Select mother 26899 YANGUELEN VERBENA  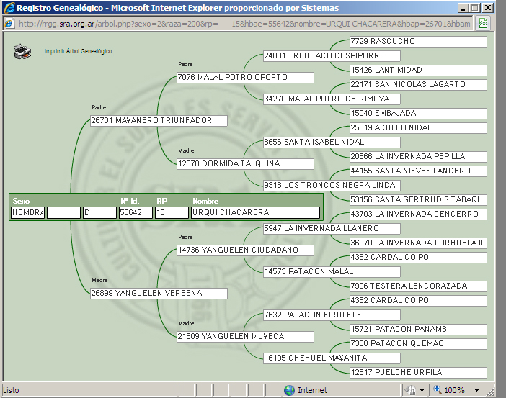[x=159, y=294]
